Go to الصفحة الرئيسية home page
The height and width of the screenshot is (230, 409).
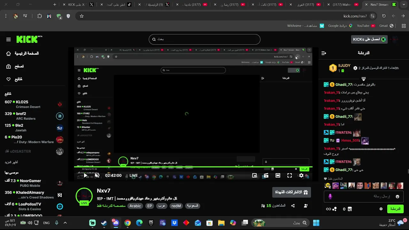coord(22,53)
